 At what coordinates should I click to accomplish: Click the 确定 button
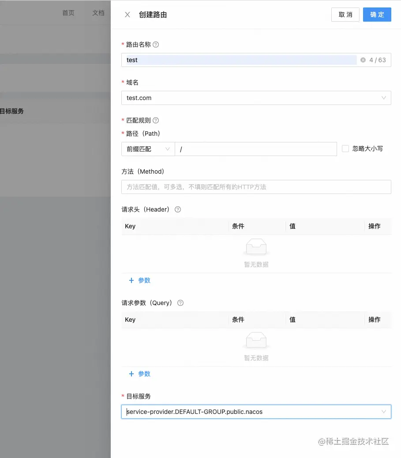pos(377,15)
